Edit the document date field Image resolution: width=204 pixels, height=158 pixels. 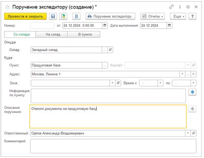82,26
